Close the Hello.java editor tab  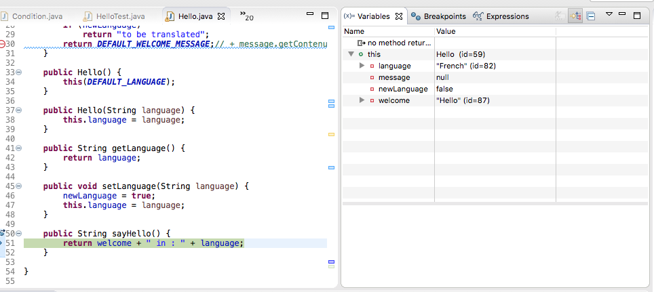pos(220,16)
